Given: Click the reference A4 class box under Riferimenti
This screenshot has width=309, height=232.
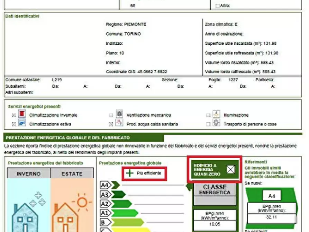Looking at the screenshot, I should coord(272,196).
